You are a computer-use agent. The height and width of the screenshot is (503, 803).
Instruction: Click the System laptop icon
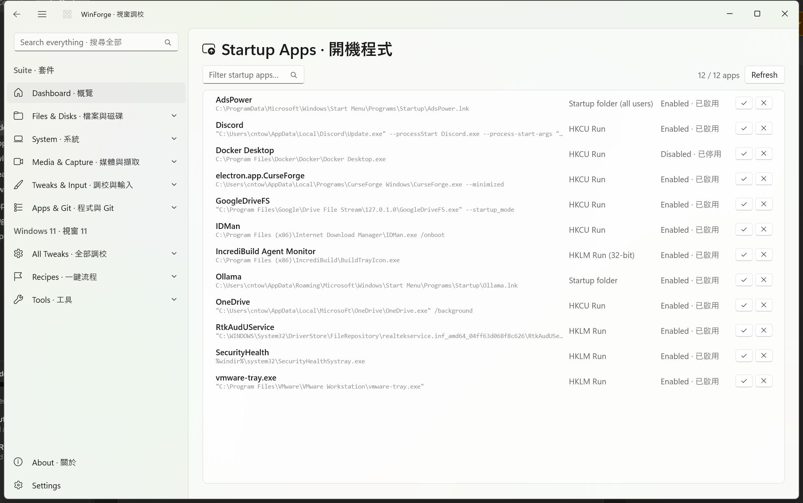[x=18, y=139]
